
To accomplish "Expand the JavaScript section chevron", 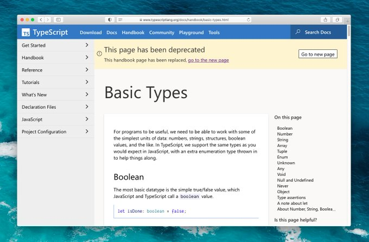I will (87, 119).
